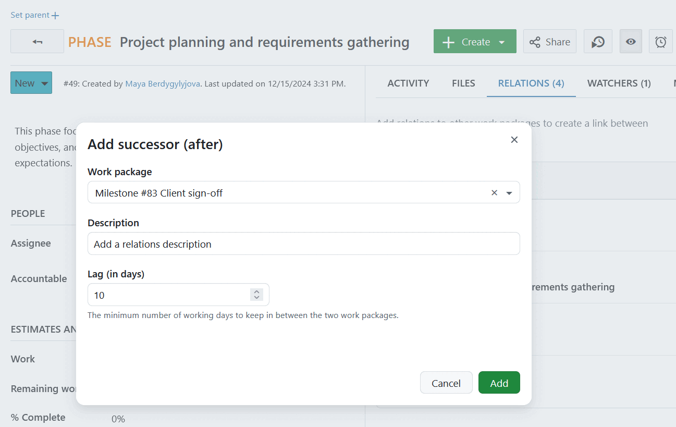This screenshot has width=676, height=427.
Task: Switch to the Files tab
Action: (463, 83)
